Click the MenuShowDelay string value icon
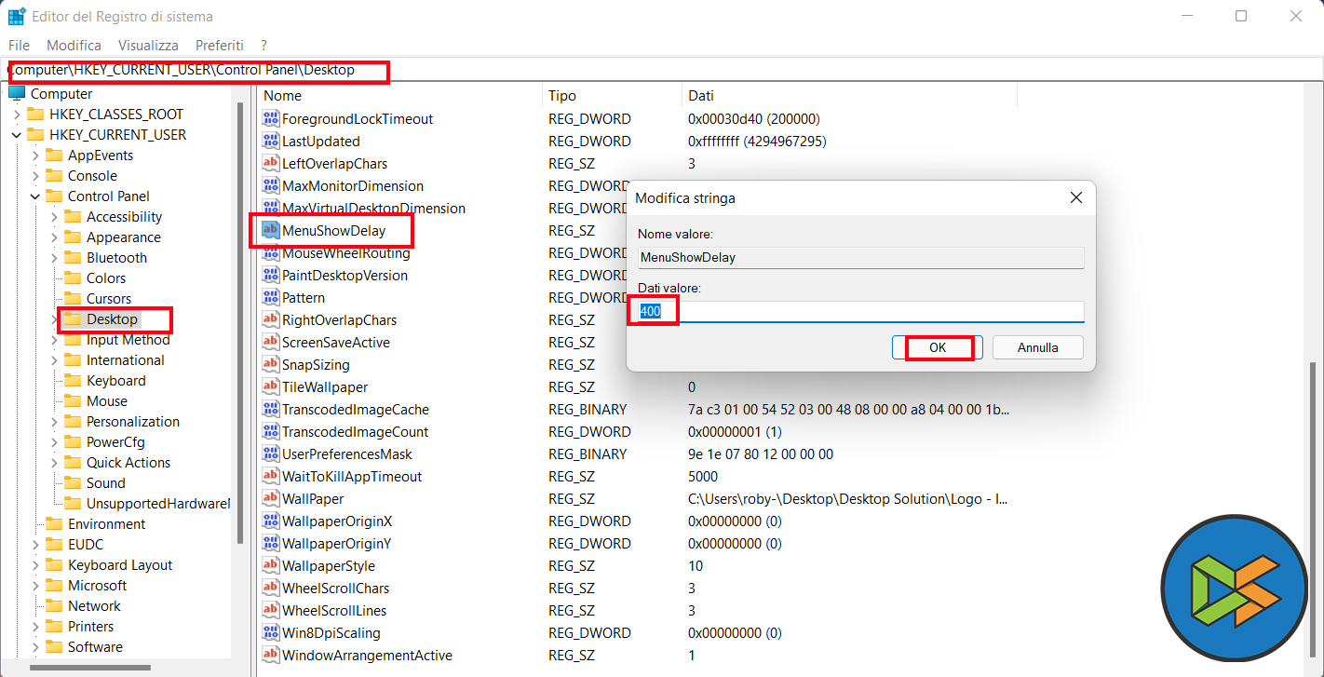 (271, 230)
